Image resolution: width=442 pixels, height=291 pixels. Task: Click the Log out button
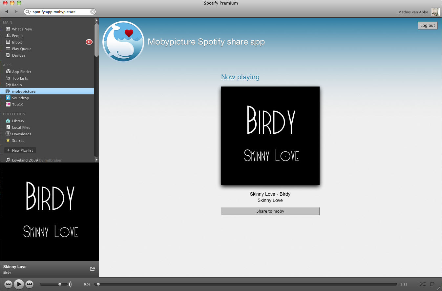click(x=427, y=26)
